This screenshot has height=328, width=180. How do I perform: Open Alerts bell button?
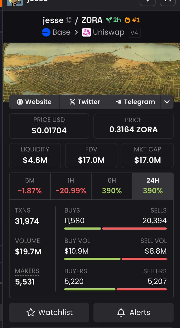click(x=134, y=312)
